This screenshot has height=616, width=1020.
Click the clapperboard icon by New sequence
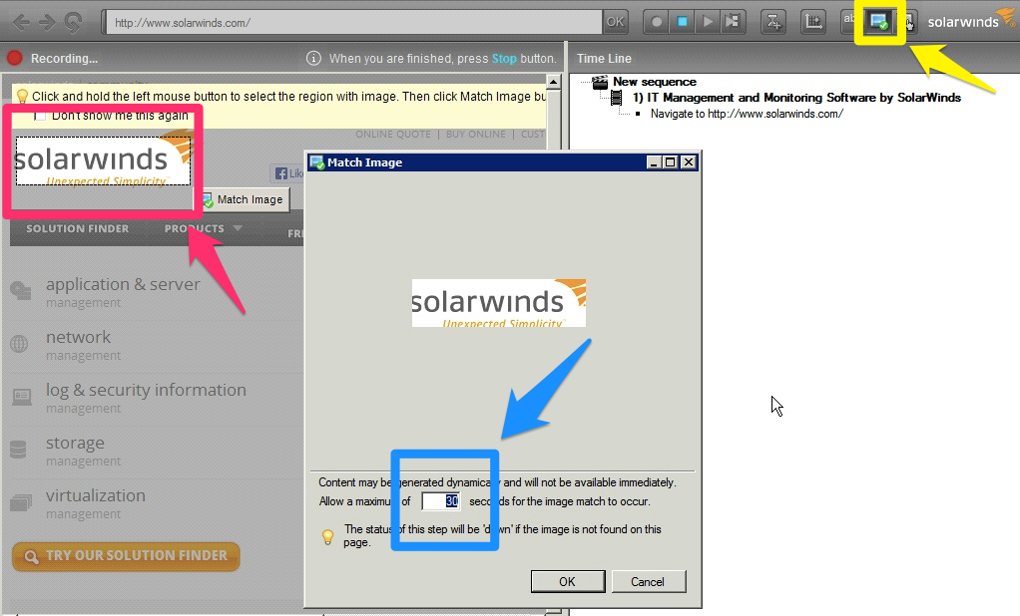(600, 82)
